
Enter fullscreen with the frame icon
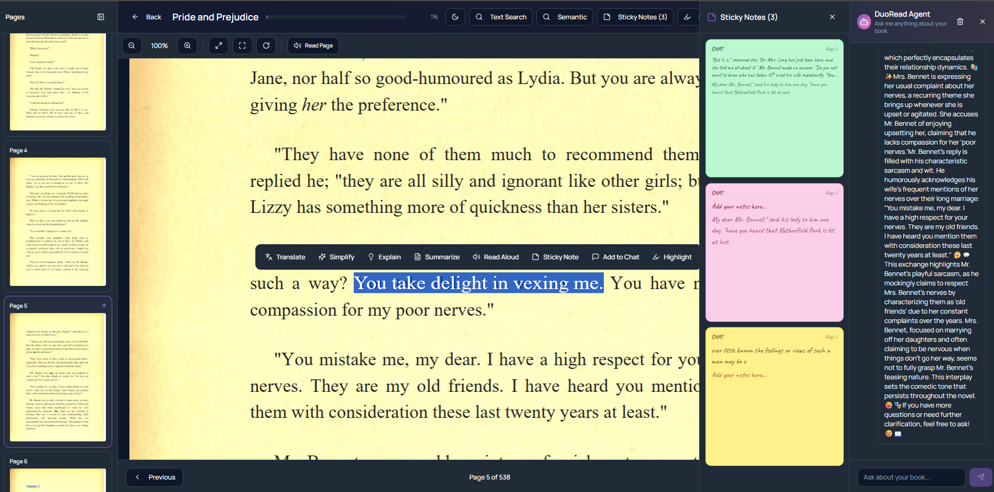click(x=242, y=46)
